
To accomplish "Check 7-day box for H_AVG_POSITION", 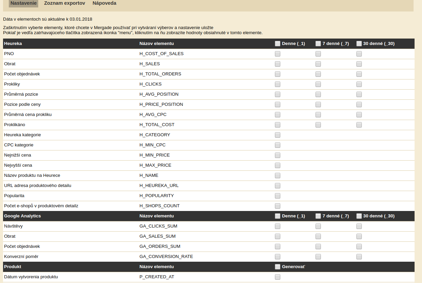I will click(318, 94).
